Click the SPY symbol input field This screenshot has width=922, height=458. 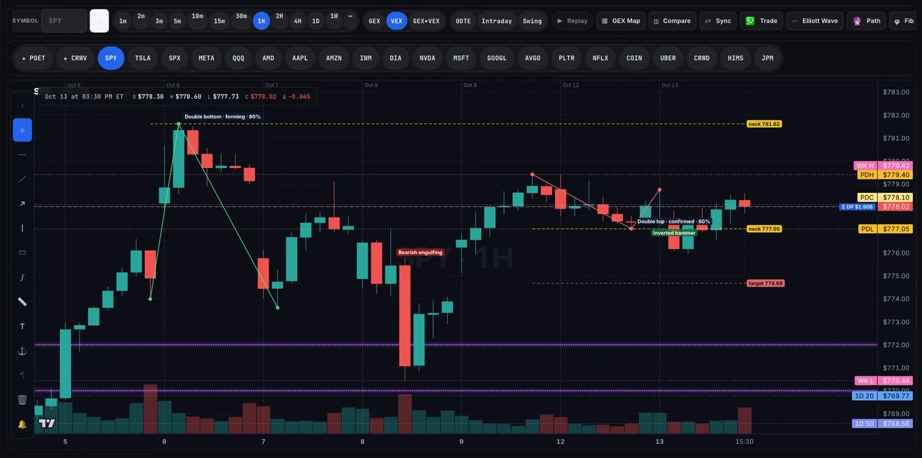tap(64, 21)
